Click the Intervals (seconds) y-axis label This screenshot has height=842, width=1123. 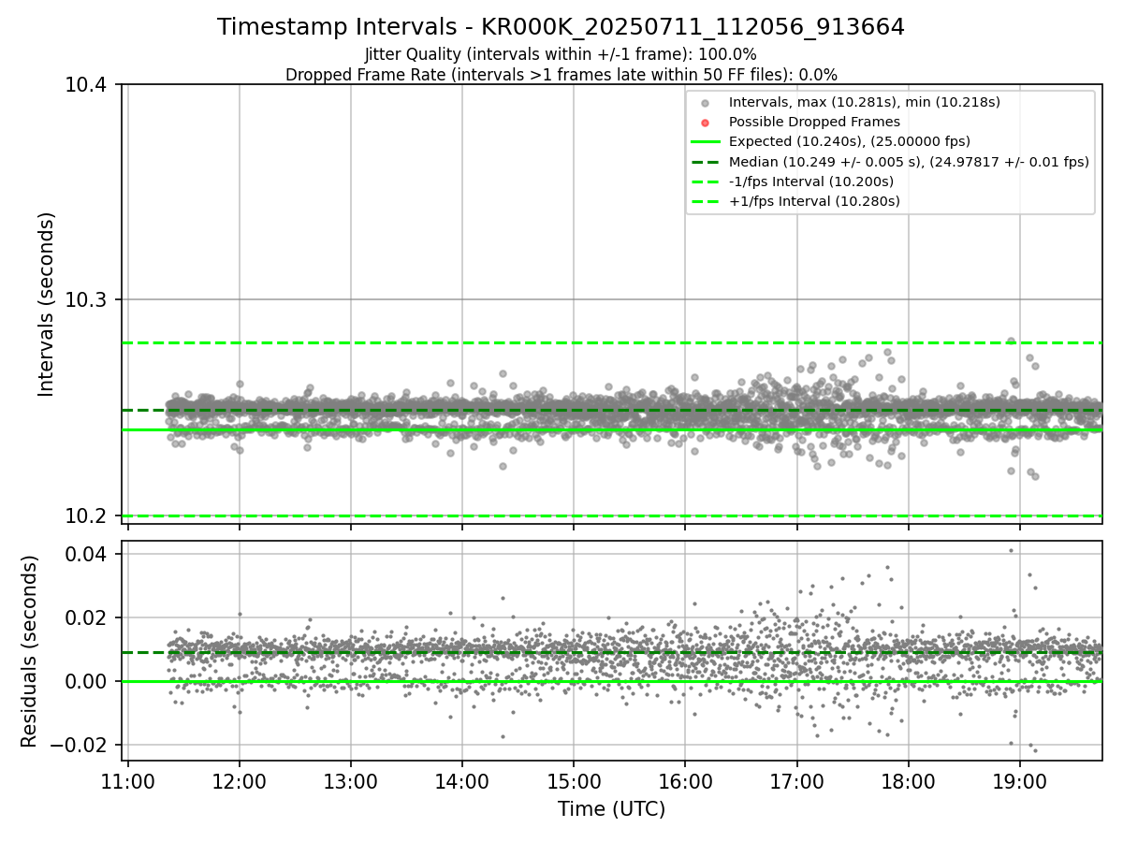tap(47, 304)
